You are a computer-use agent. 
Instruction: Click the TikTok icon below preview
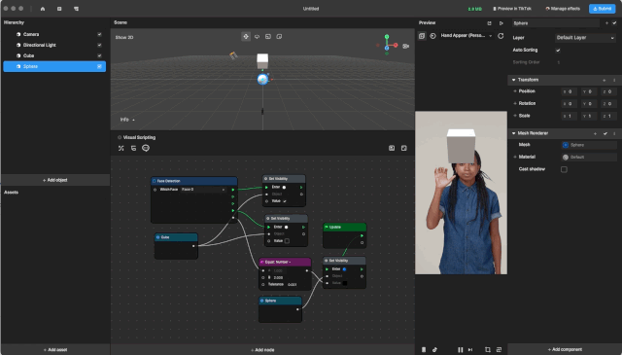[434, 349]
